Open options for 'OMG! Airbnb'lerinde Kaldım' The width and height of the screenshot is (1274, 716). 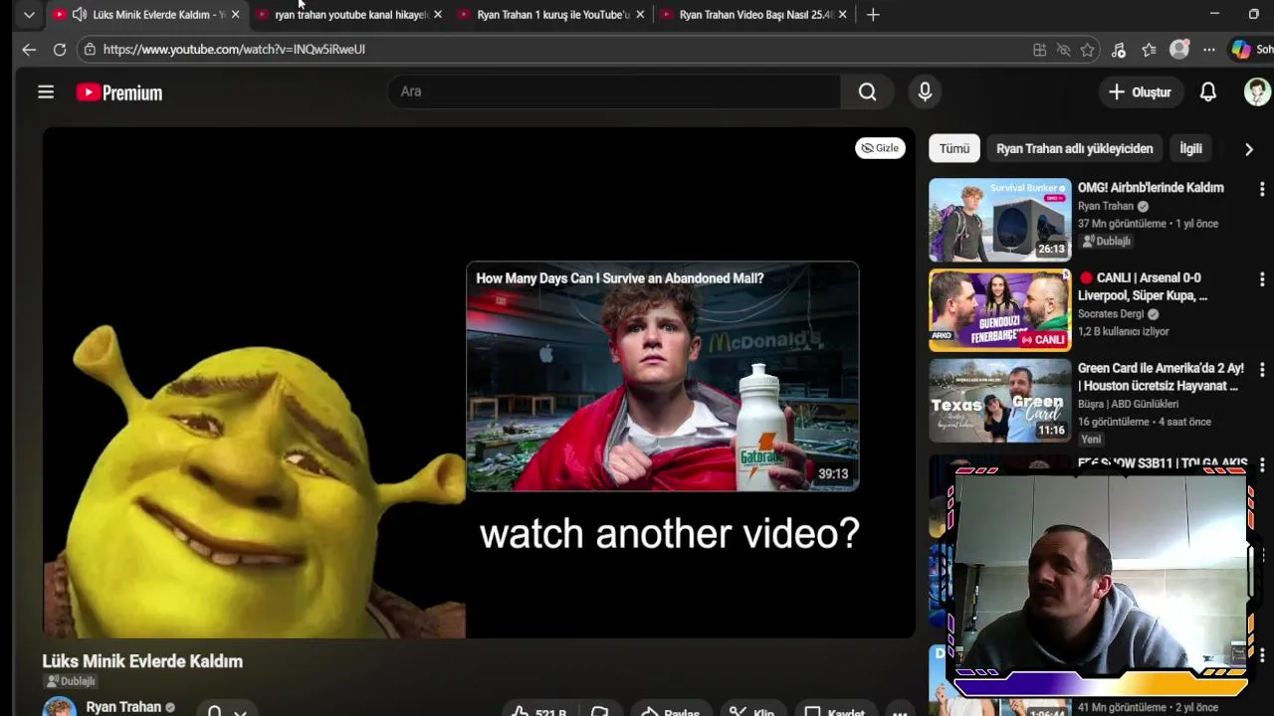[x=1262, y=189]
